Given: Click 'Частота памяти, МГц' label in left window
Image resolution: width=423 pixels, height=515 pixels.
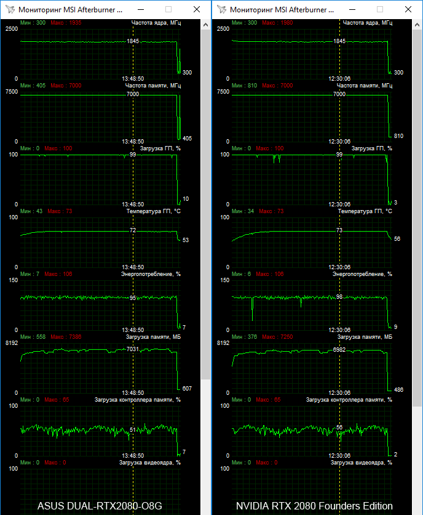Looking at the screenshot, I should click(153, 86).
